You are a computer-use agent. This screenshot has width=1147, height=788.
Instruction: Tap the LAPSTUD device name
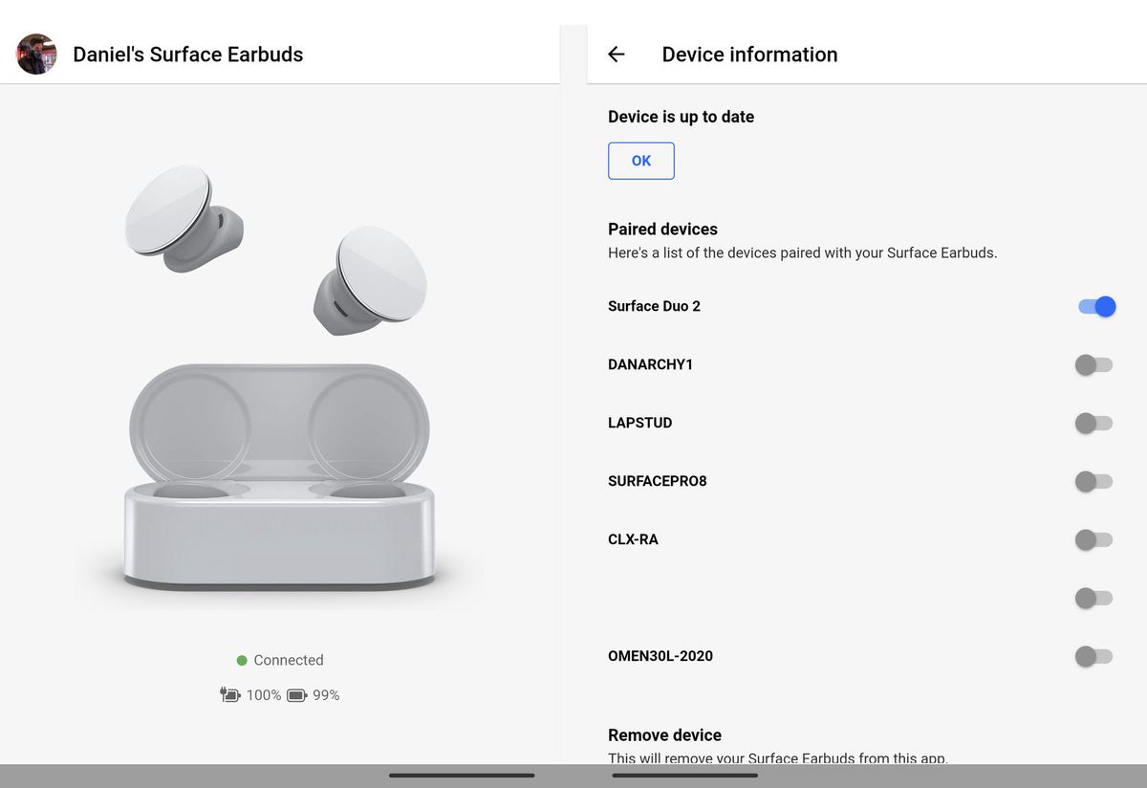coord(639,423)
